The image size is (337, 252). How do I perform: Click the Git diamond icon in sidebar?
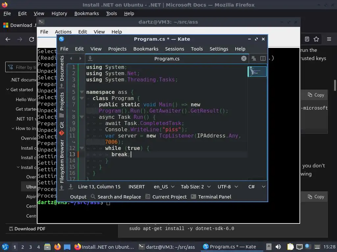point(62,133)
